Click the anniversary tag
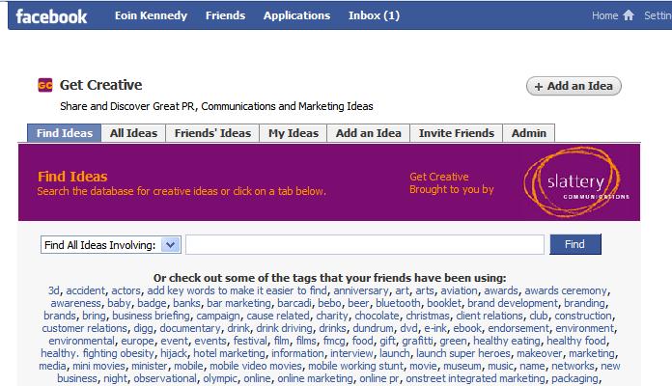The height and width of the screenshot is (386, 672). point(361,290)
